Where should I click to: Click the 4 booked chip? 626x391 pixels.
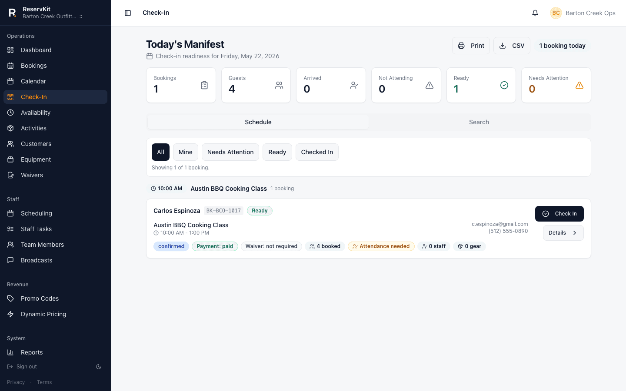click(325, 246)
